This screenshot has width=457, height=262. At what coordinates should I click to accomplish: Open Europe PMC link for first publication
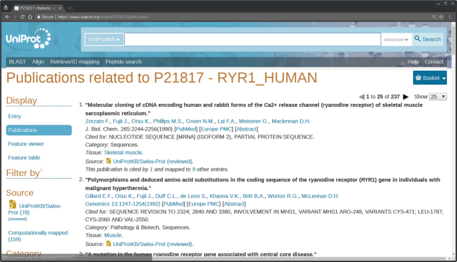pos(216,129)
